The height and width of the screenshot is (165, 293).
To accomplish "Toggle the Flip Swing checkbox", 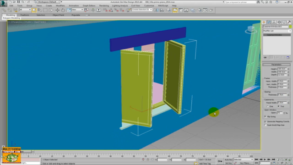I will click(266, 116).
